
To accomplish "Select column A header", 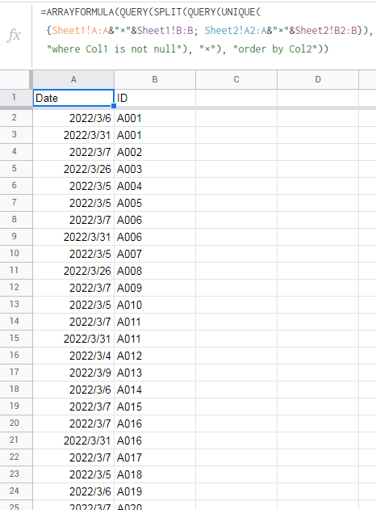I will (73, 79).
